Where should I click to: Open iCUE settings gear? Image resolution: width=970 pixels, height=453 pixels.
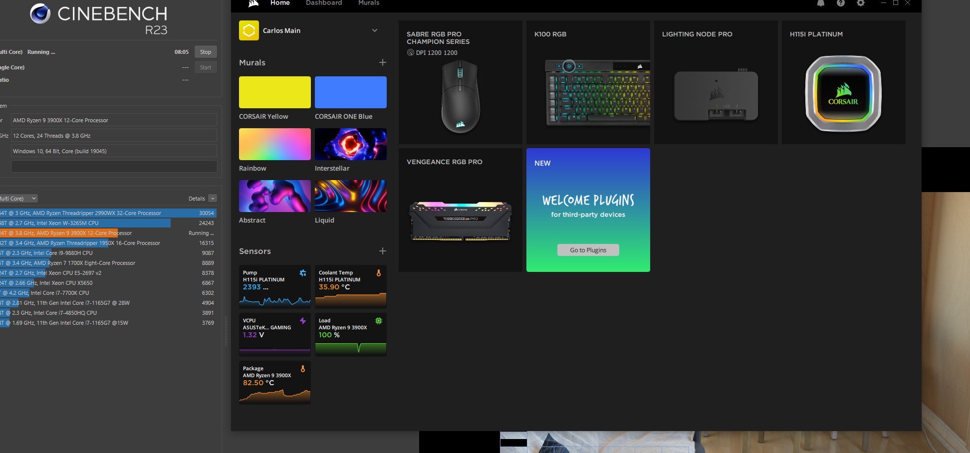click(861, 3)
